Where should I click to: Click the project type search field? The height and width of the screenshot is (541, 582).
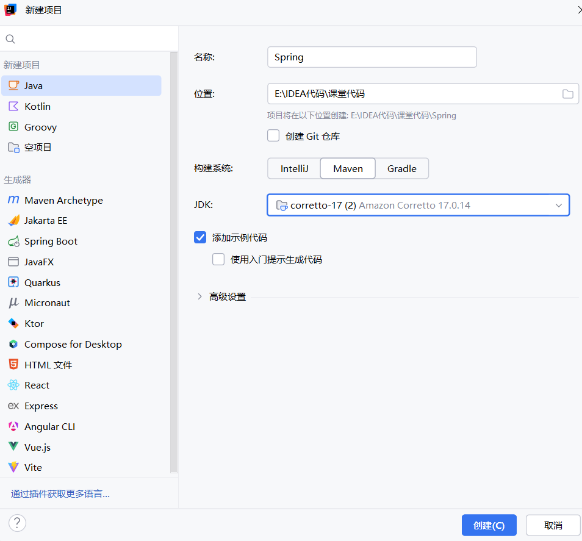(89, 39)
